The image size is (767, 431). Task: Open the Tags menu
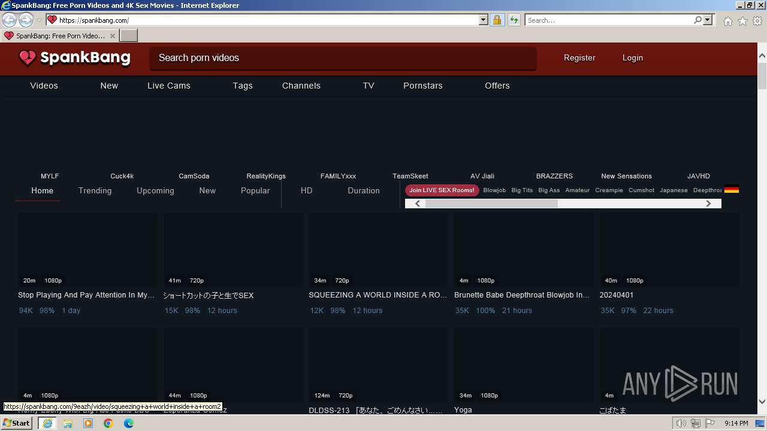pyautogui.click(x=243, y=86)
